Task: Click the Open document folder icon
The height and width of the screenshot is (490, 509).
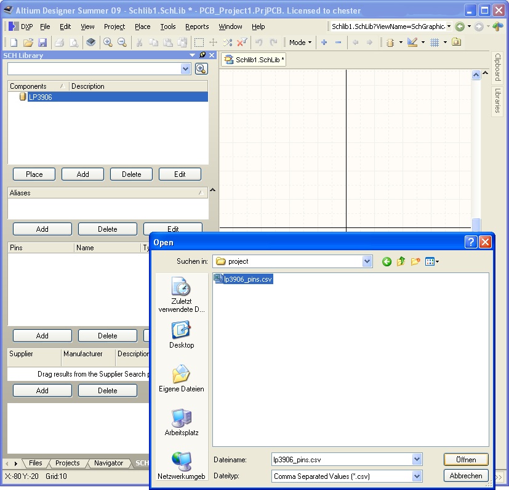Action: point(28,43)
